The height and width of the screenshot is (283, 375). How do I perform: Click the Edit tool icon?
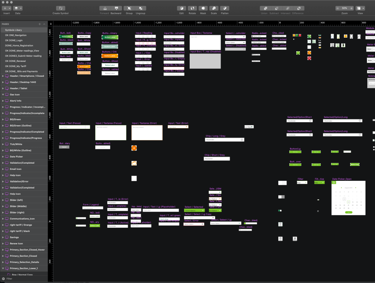click(x=181, y=8)
